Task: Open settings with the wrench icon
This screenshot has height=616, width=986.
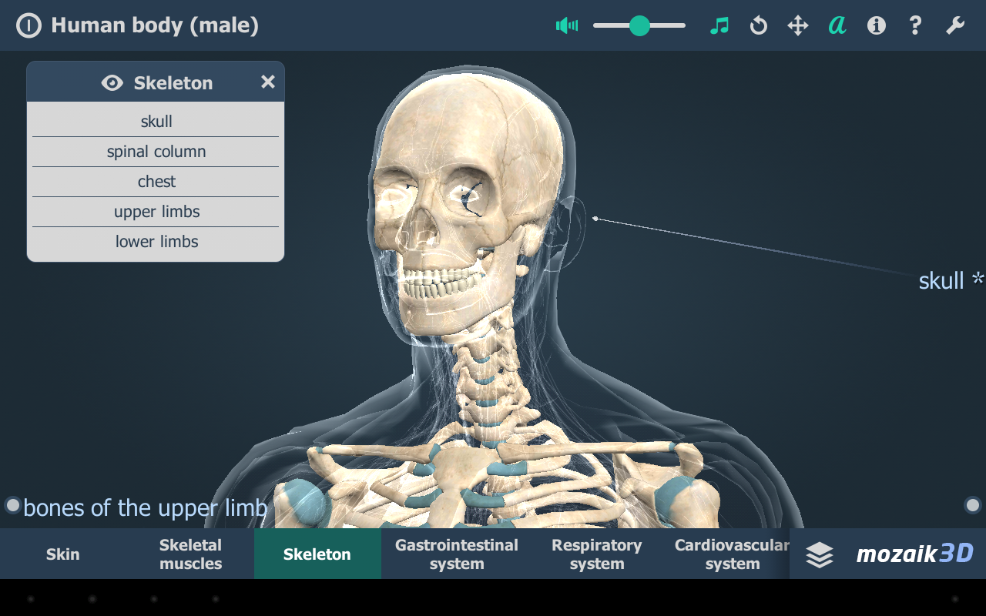Action: tap(954, 25)
